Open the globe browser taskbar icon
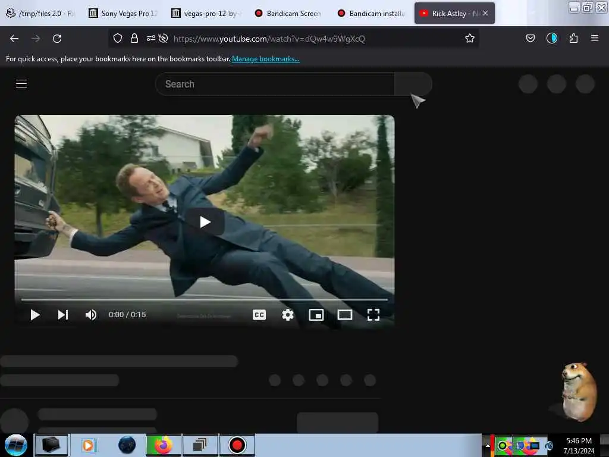Viewport: 609px width, 457px height. click(127, 445)
